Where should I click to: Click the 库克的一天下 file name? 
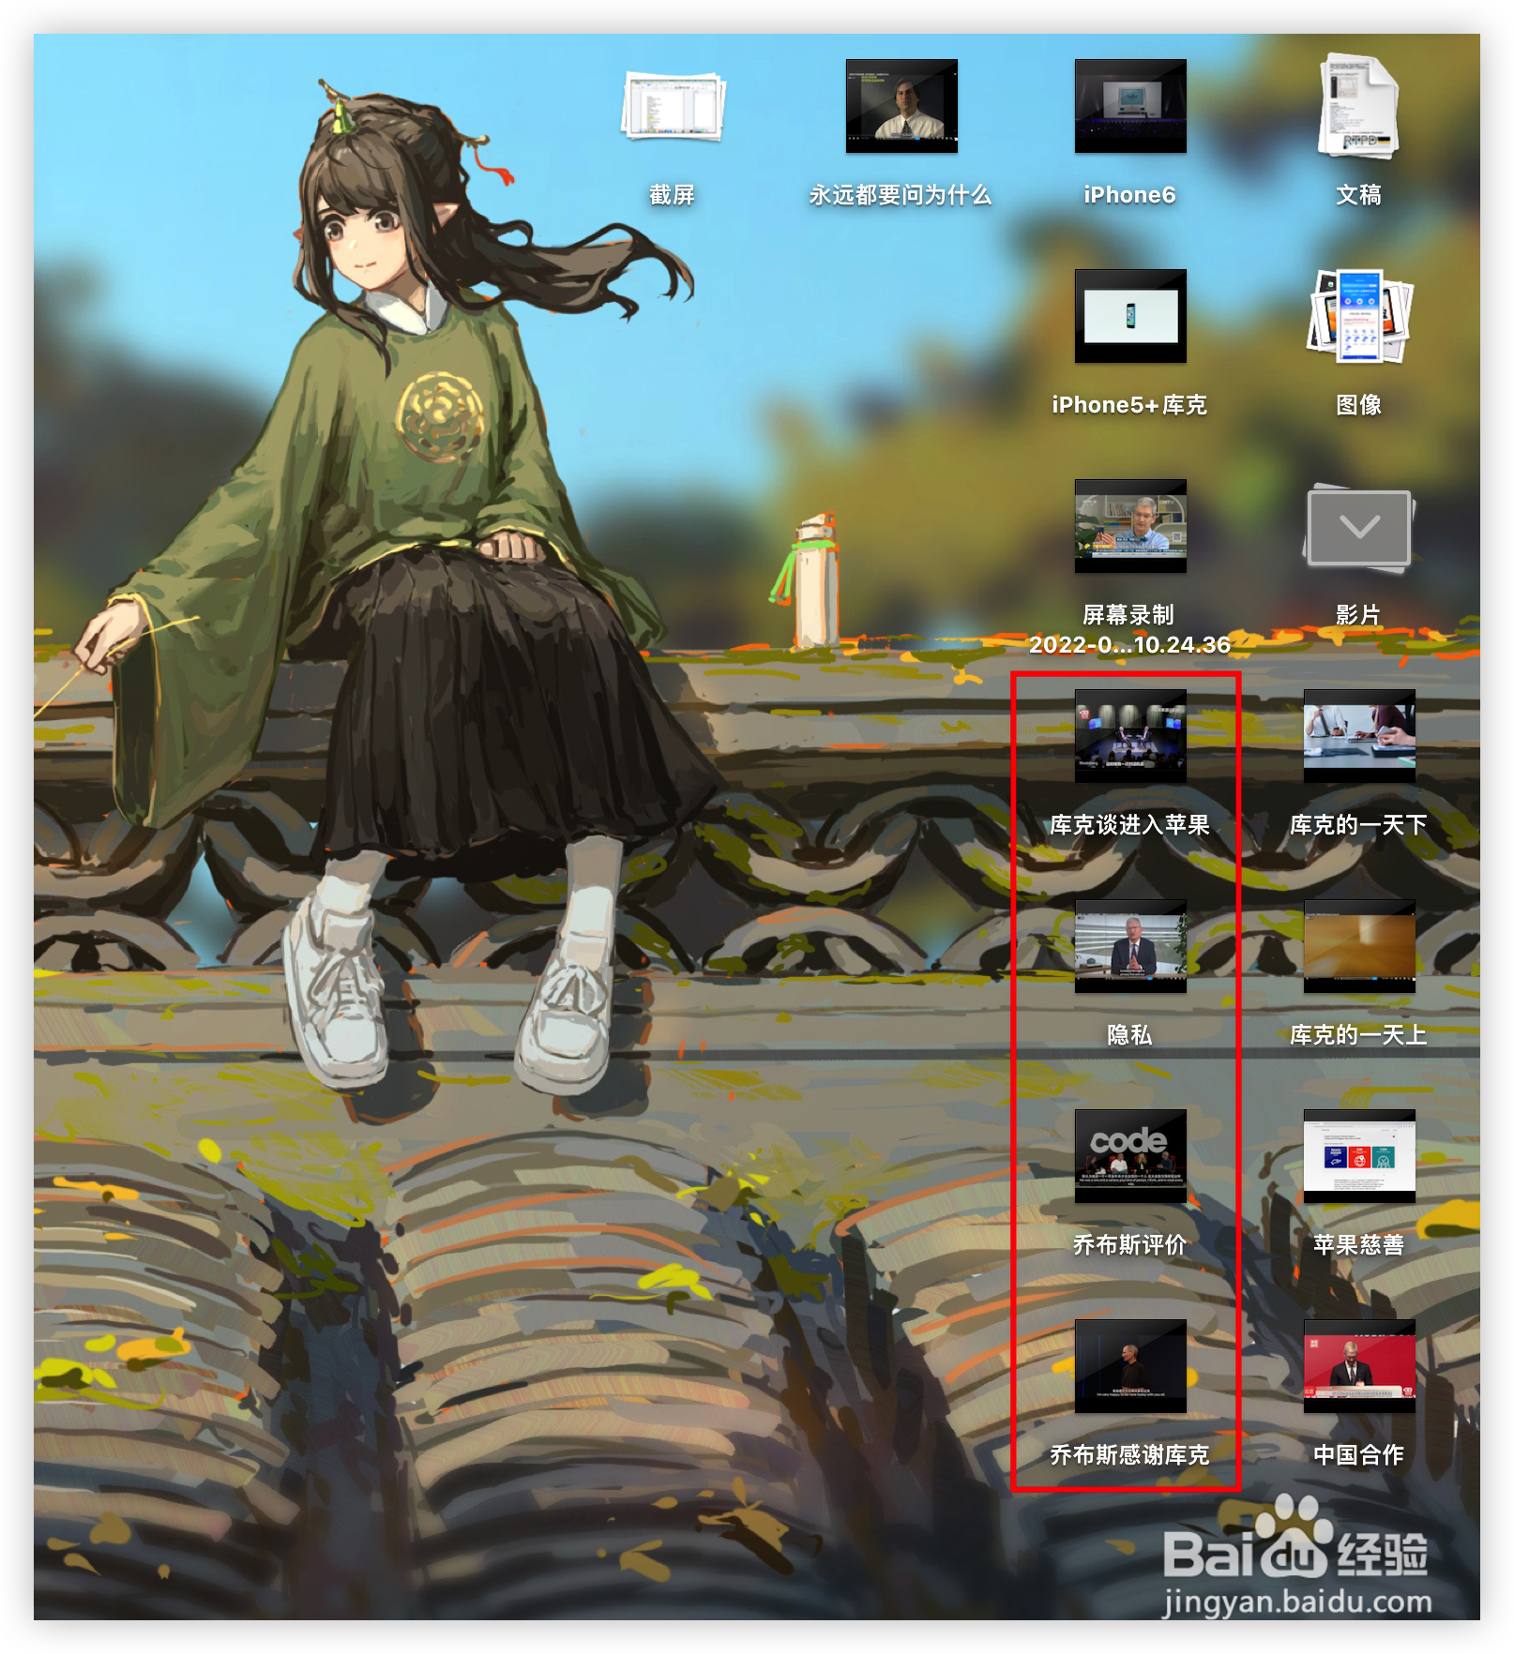1359,825
